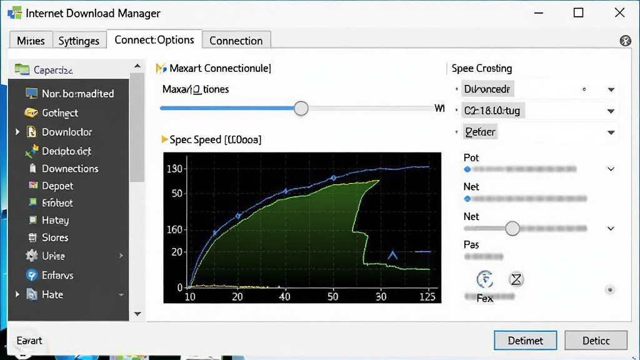Expand the Hate tree item arrow
Screen dimensions: 640x360
pos(17,294)
